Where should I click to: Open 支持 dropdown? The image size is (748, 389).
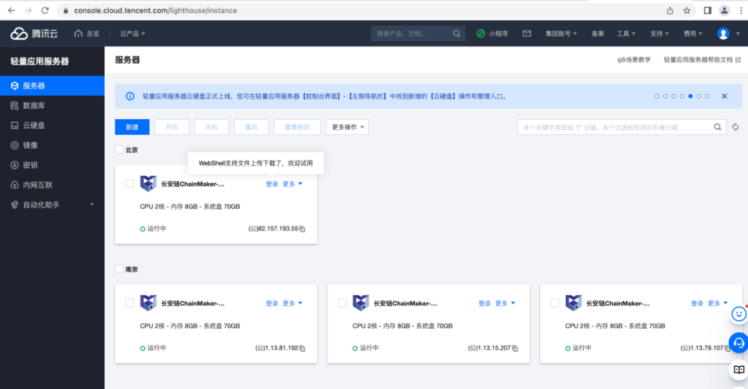[659, 33]
